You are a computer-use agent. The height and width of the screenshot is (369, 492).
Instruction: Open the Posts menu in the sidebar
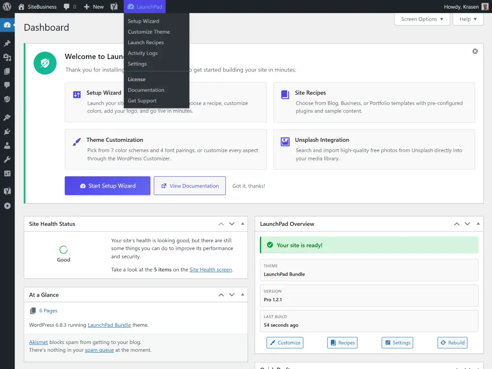[7, 43]
